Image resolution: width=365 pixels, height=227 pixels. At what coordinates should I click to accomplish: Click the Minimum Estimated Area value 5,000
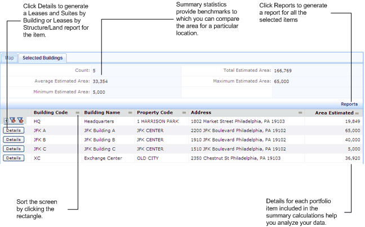99,92
